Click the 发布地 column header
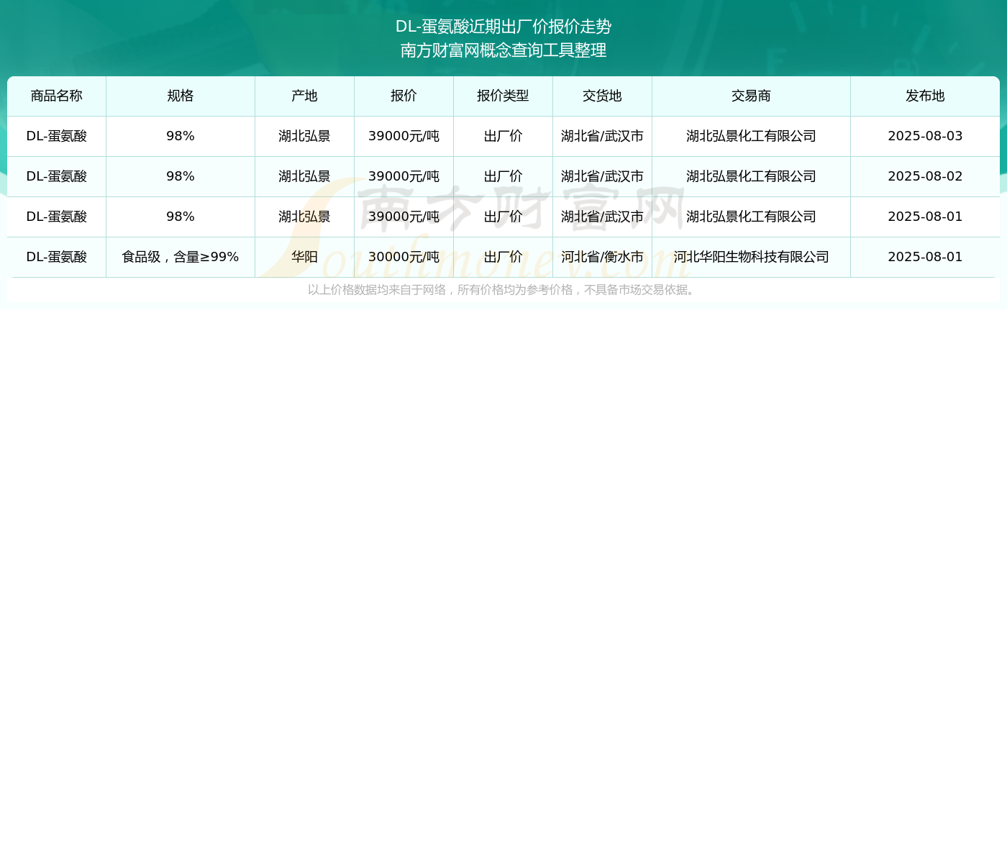This screenshot has width=1007, height=867. (925, 96)
